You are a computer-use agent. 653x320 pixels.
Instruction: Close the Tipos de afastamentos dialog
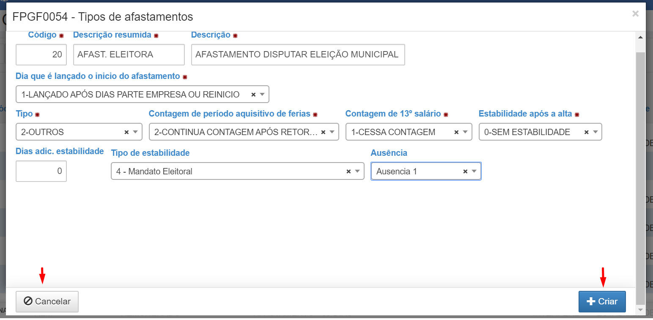click(635, 14)
